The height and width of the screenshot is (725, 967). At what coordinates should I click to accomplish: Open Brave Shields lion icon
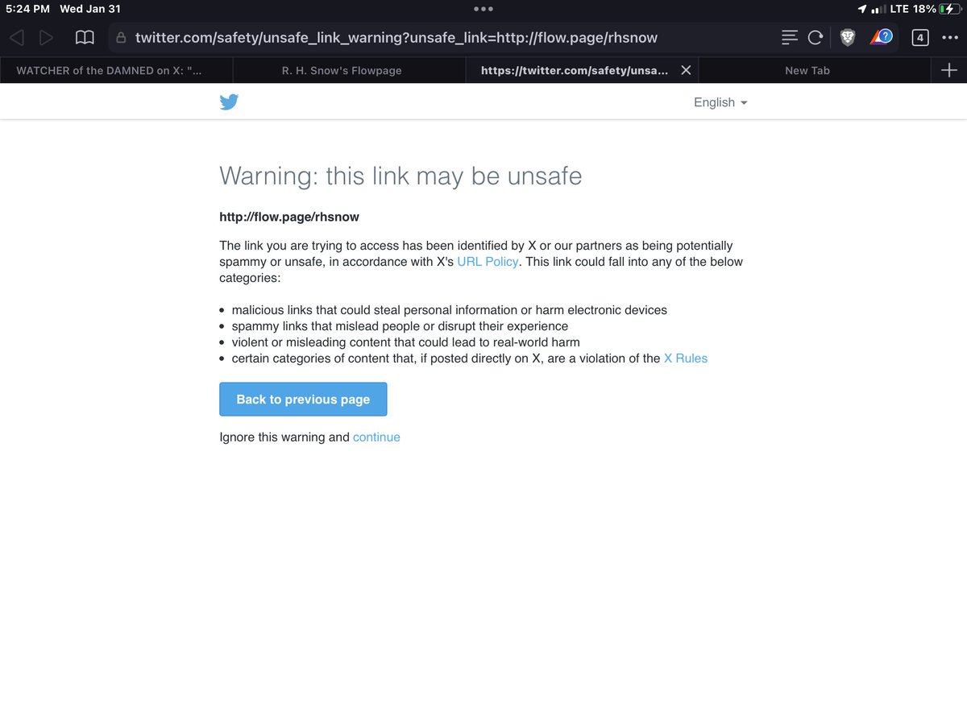847,37
